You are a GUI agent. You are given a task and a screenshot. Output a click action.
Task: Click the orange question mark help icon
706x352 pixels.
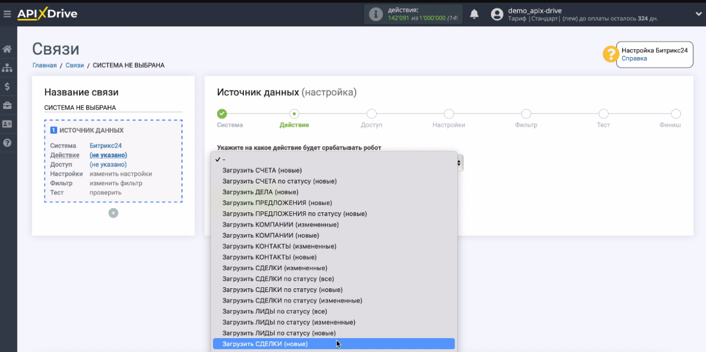[x=611, y=55]
